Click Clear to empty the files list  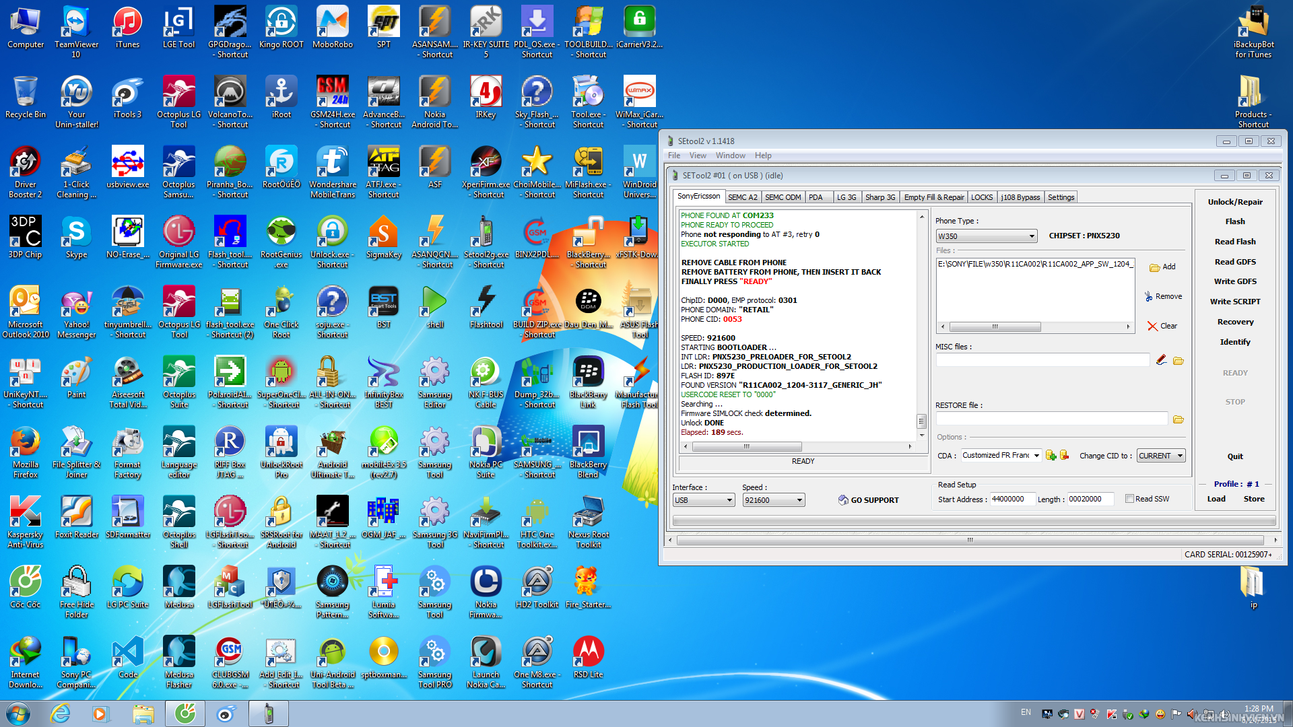1162,326
